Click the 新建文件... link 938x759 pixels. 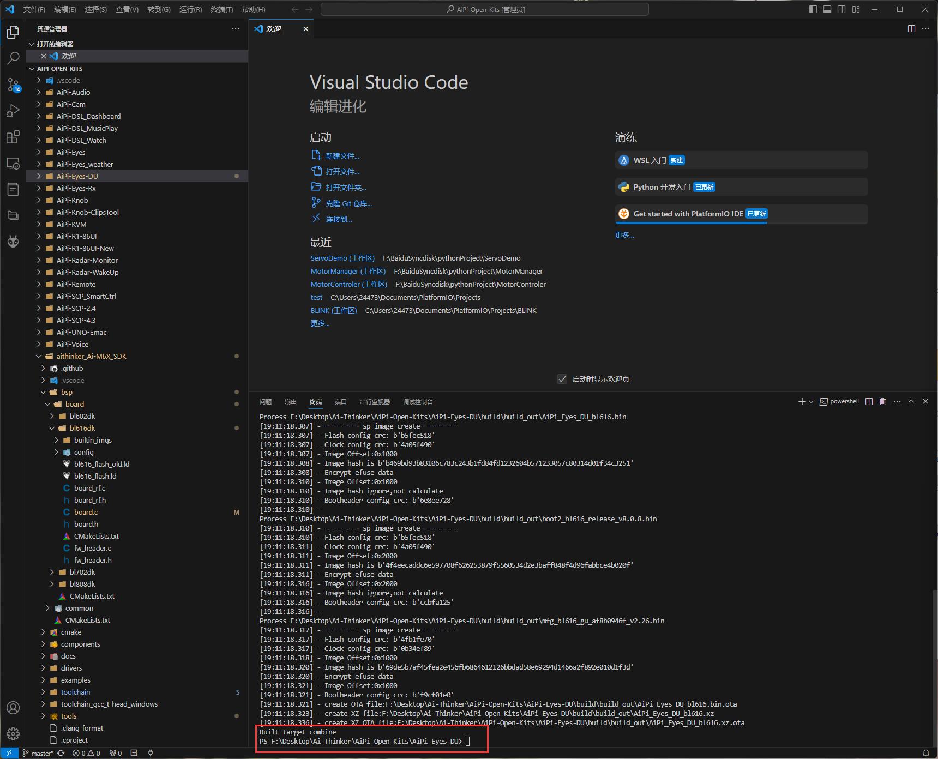coord(342,156)
